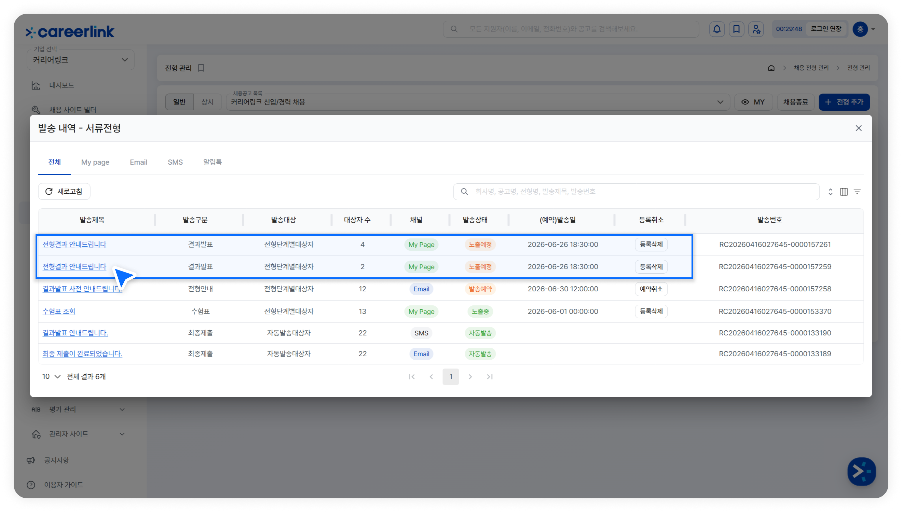Click the 관리자 사이트 house icon
902x512 pixels.
pyautogui.click(x=36, y=434)
